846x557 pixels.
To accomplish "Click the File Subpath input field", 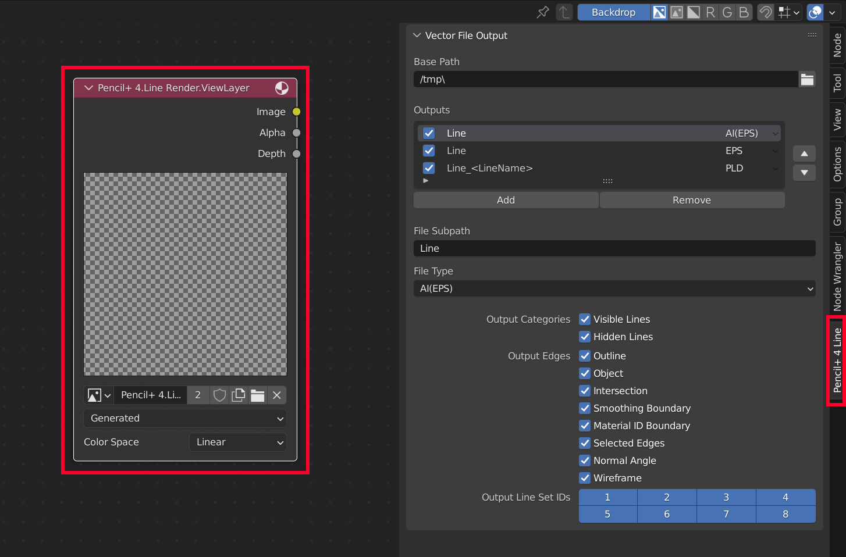I will point(614,248).
